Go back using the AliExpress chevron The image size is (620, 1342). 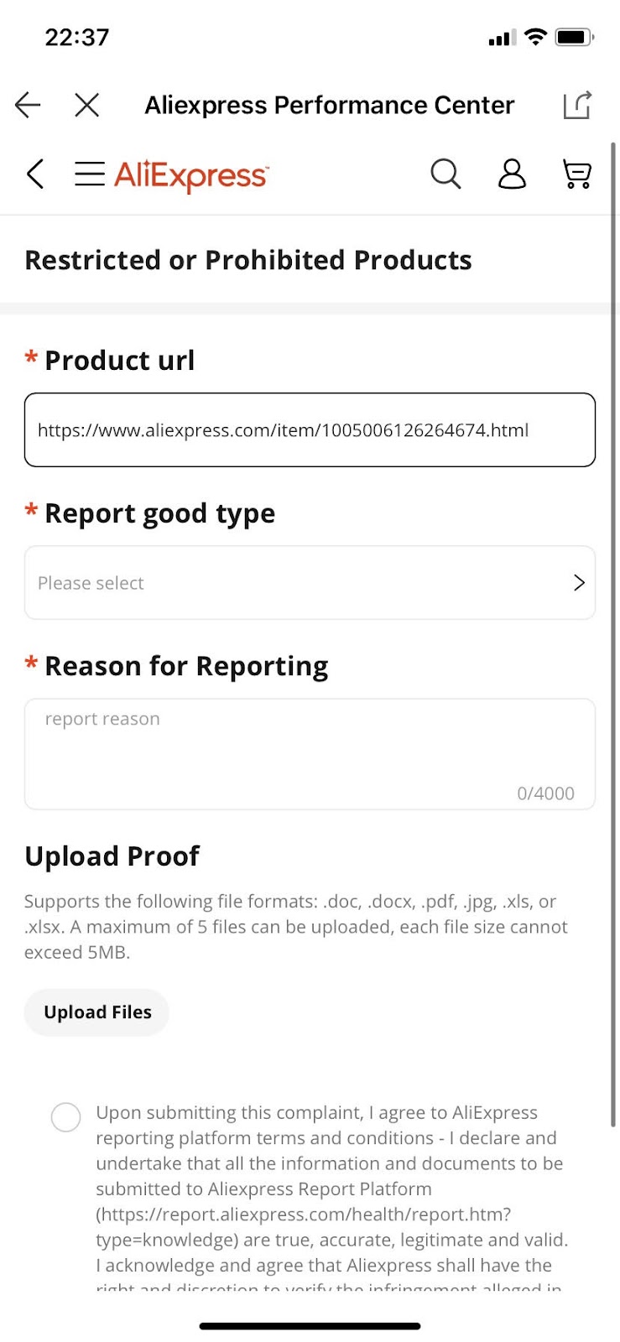35,174
